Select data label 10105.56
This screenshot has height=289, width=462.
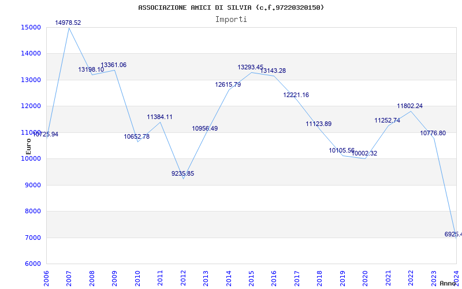tap(342, 150)
